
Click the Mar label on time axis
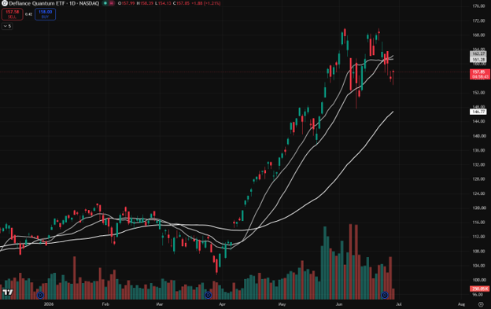[x=160, y=304]
